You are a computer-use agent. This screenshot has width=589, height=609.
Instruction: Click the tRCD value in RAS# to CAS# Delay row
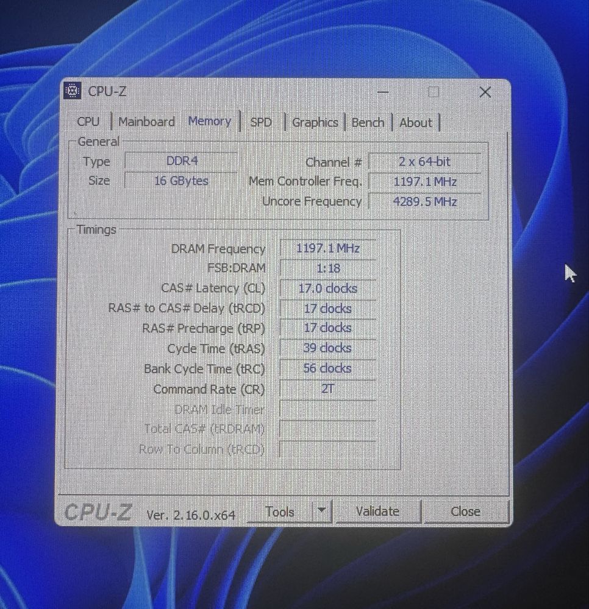pos(328,309)
